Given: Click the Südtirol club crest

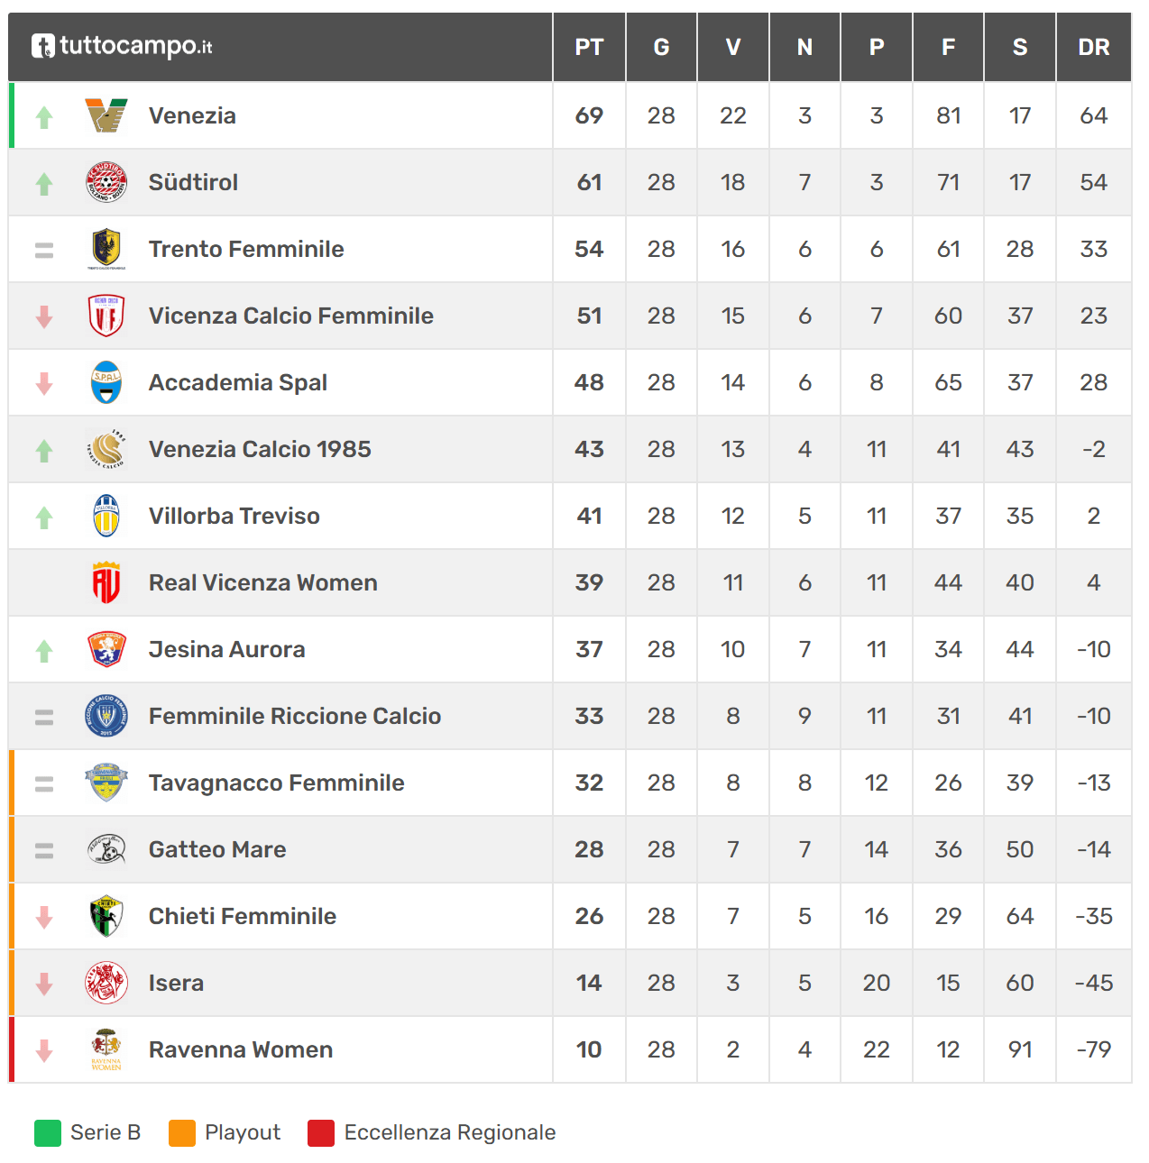Looking at the screenshot, I should tap(106, 182).
